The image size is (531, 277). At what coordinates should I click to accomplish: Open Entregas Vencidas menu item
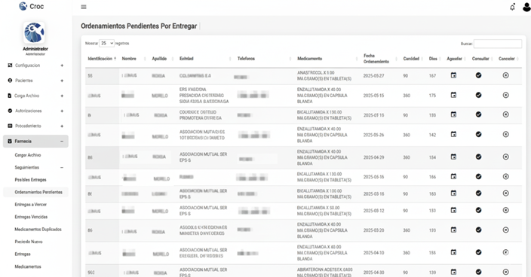click(x=31, y=217)
